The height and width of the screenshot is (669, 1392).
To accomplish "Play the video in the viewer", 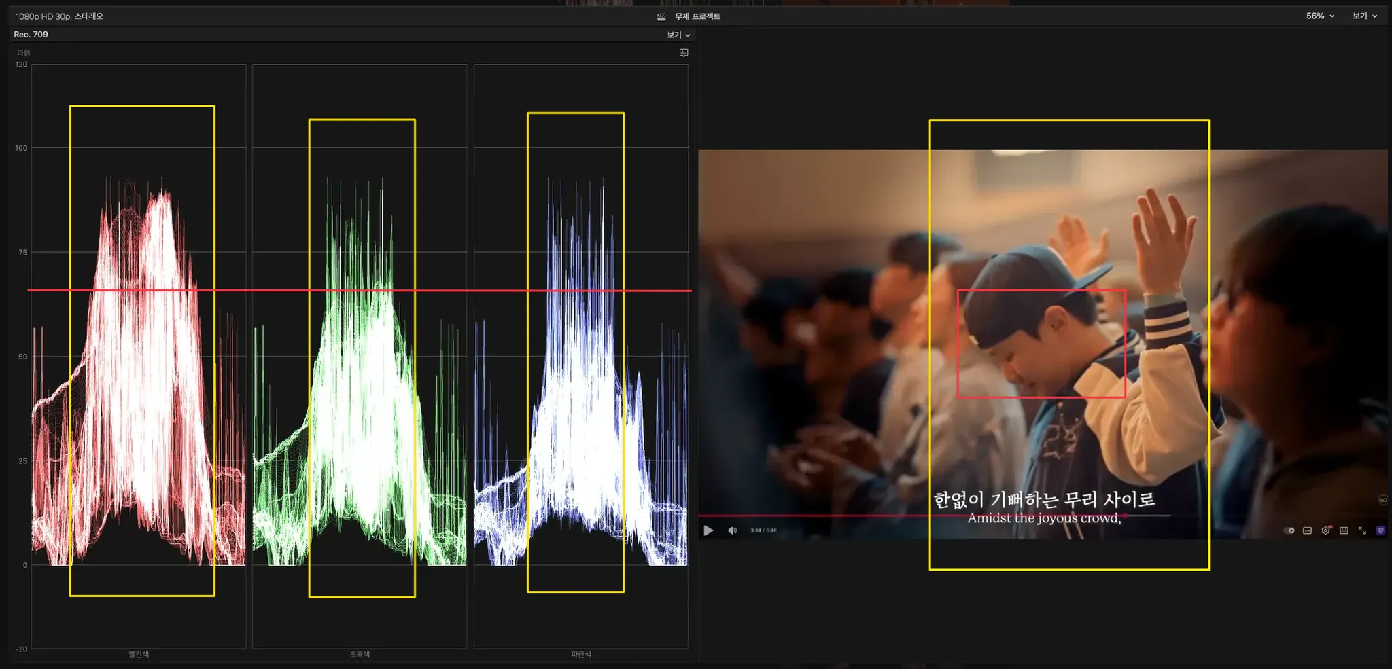I will tap(708, 530).
